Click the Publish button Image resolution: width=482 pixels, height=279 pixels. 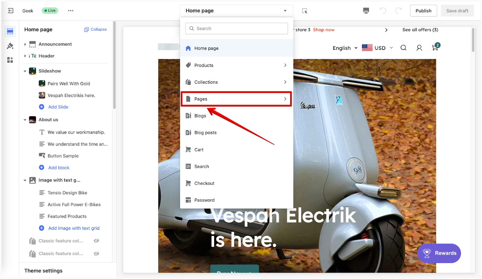coord(423,11)
